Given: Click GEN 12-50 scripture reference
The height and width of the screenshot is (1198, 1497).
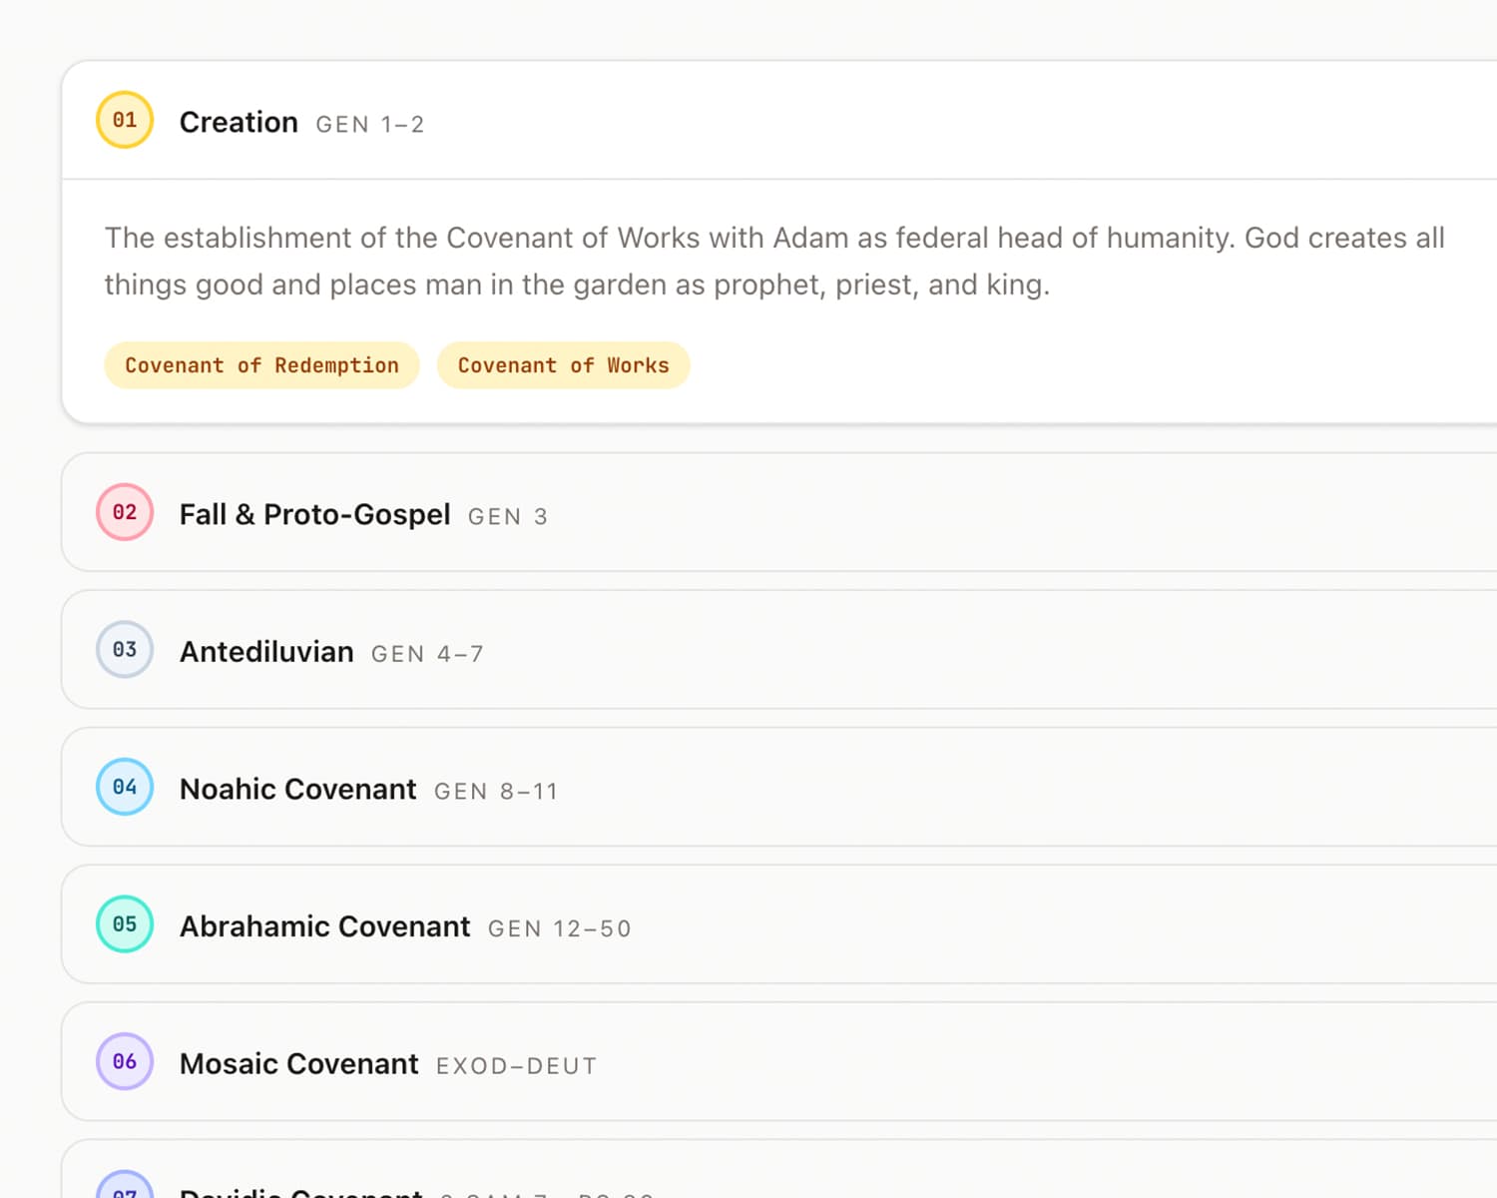Looking at the screenshot, I should pyautogui.click(x=559, y=928).
